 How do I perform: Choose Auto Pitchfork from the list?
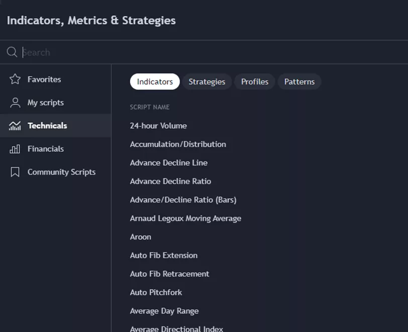pyautogui.click(x=156, y=292)
